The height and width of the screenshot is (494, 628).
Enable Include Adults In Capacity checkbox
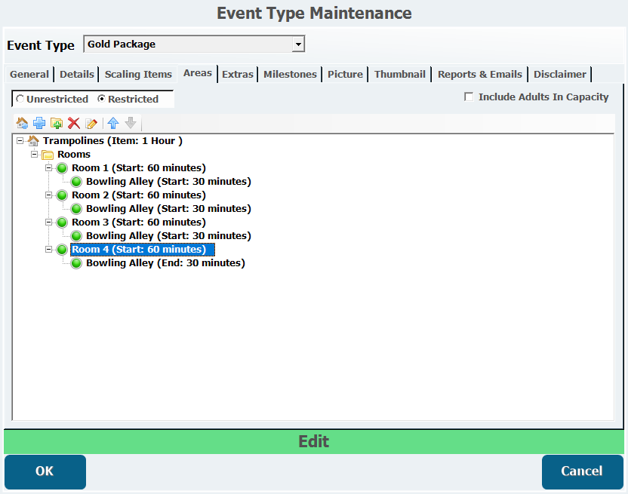(x=469, y=97)
